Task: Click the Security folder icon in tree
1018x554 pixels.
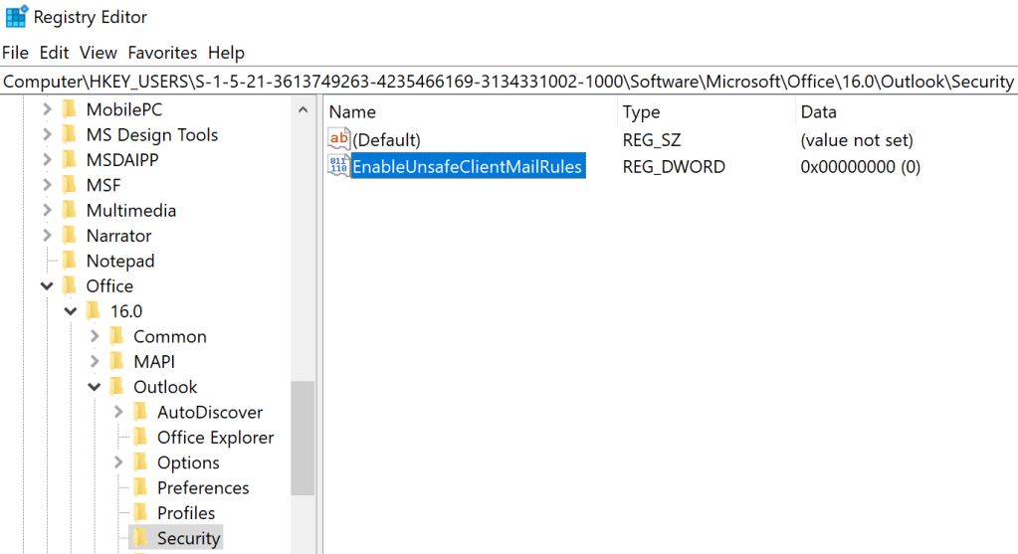Action: point(140,538)
